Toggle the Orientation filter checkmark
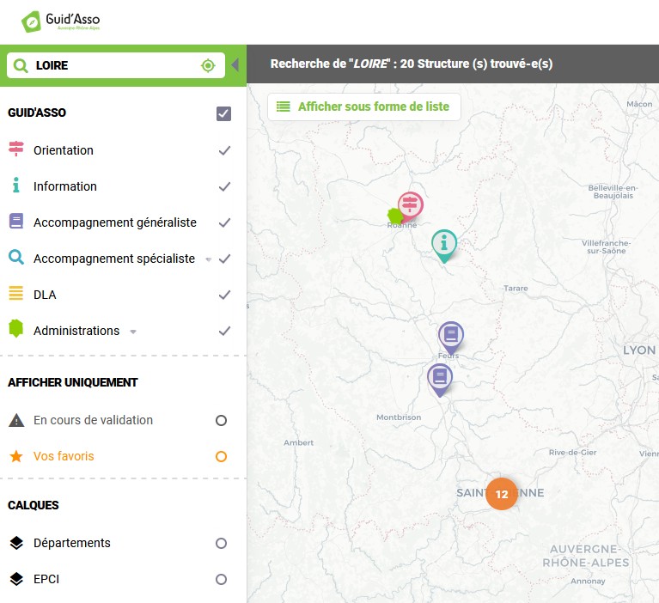 click(225, 150)
